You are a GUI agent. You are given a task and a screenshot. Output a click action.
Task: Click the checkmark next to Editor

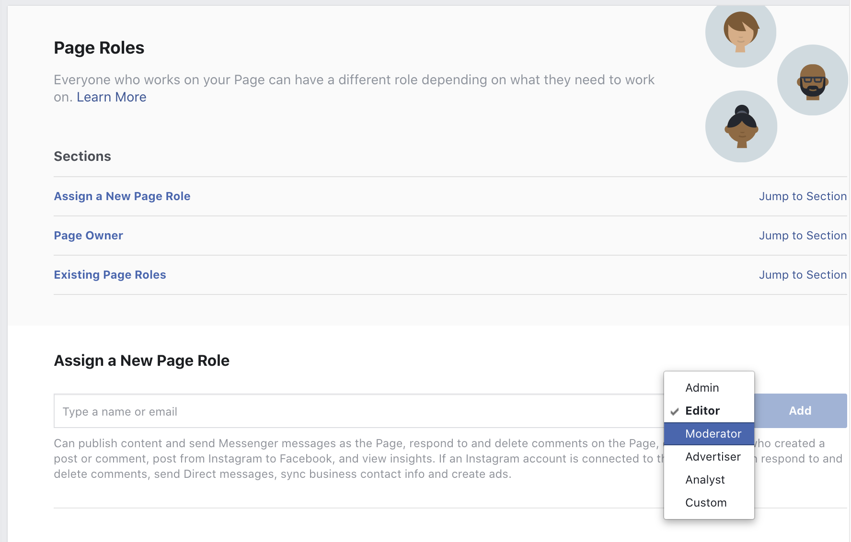tap(675, 411)
